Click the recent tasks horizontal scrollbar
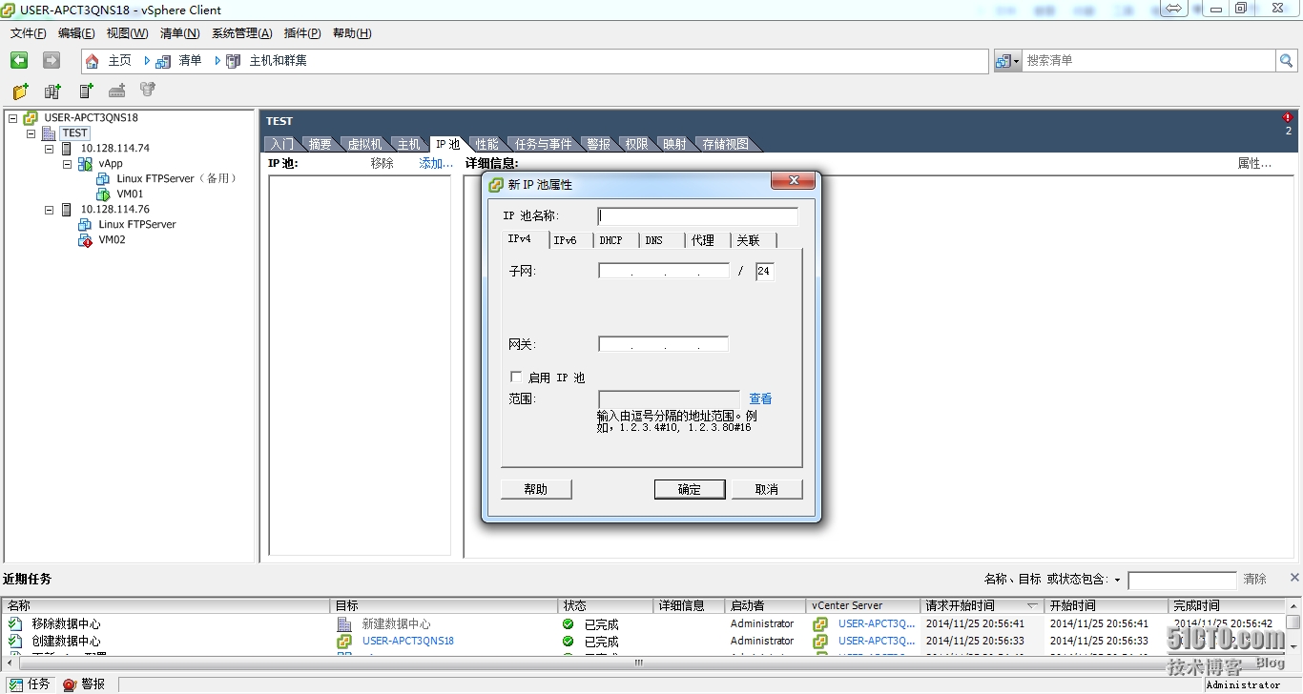This screenshot has height=694, width=1303. [x=639, y=663]
